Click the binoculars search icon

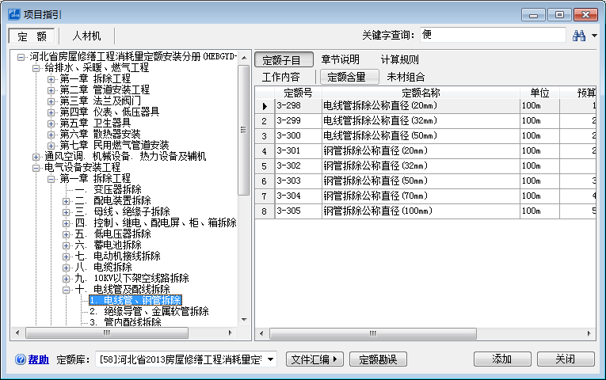point(578,36)
